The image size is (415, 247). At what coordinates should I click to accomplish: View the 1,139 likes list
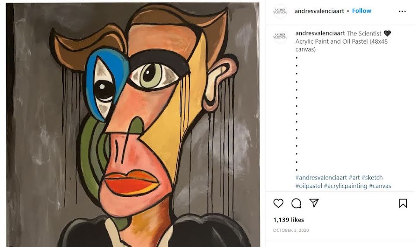[x=288, y=220]
